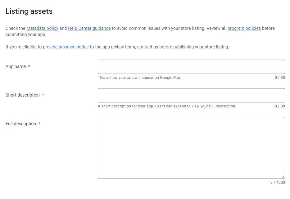The width and height of the screenshot is (290, 199).
Task: Open the Help Center guidance link
Action: click(x=89, y=28)
